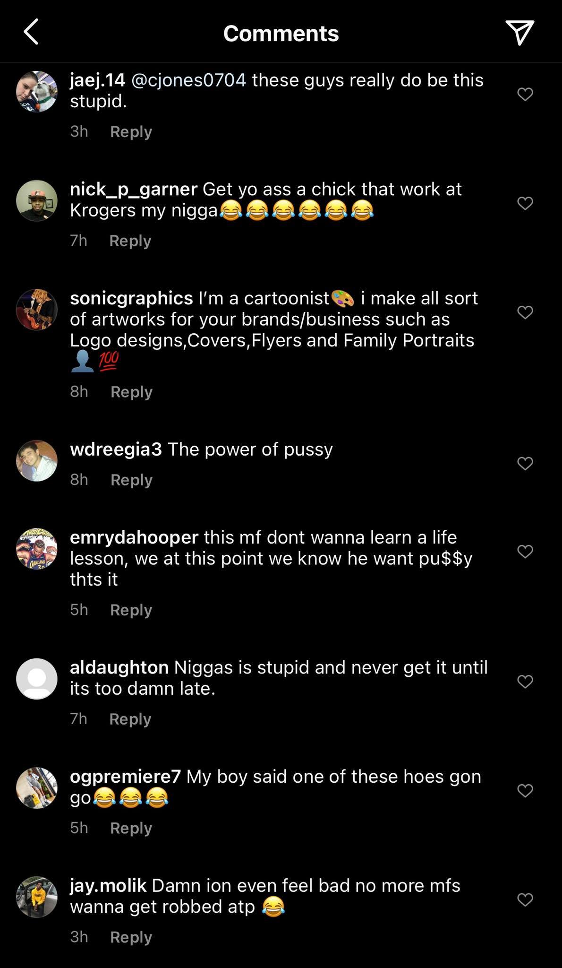
Task: Tap heart on emrydahooper's comment
Action: tap(525, 551)
